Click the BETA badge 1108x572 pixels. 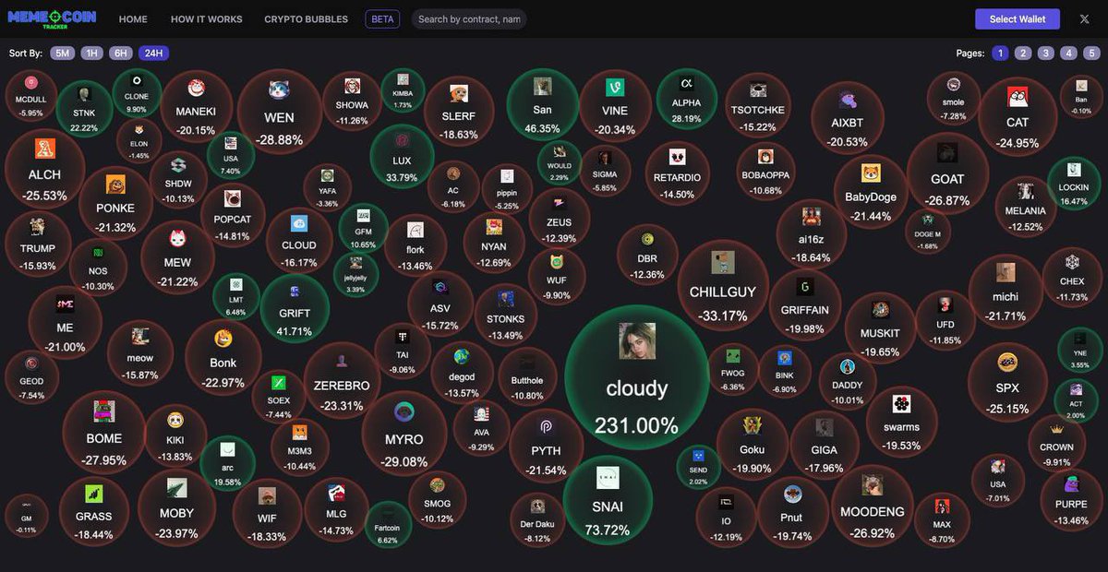[x=383, y=18]
